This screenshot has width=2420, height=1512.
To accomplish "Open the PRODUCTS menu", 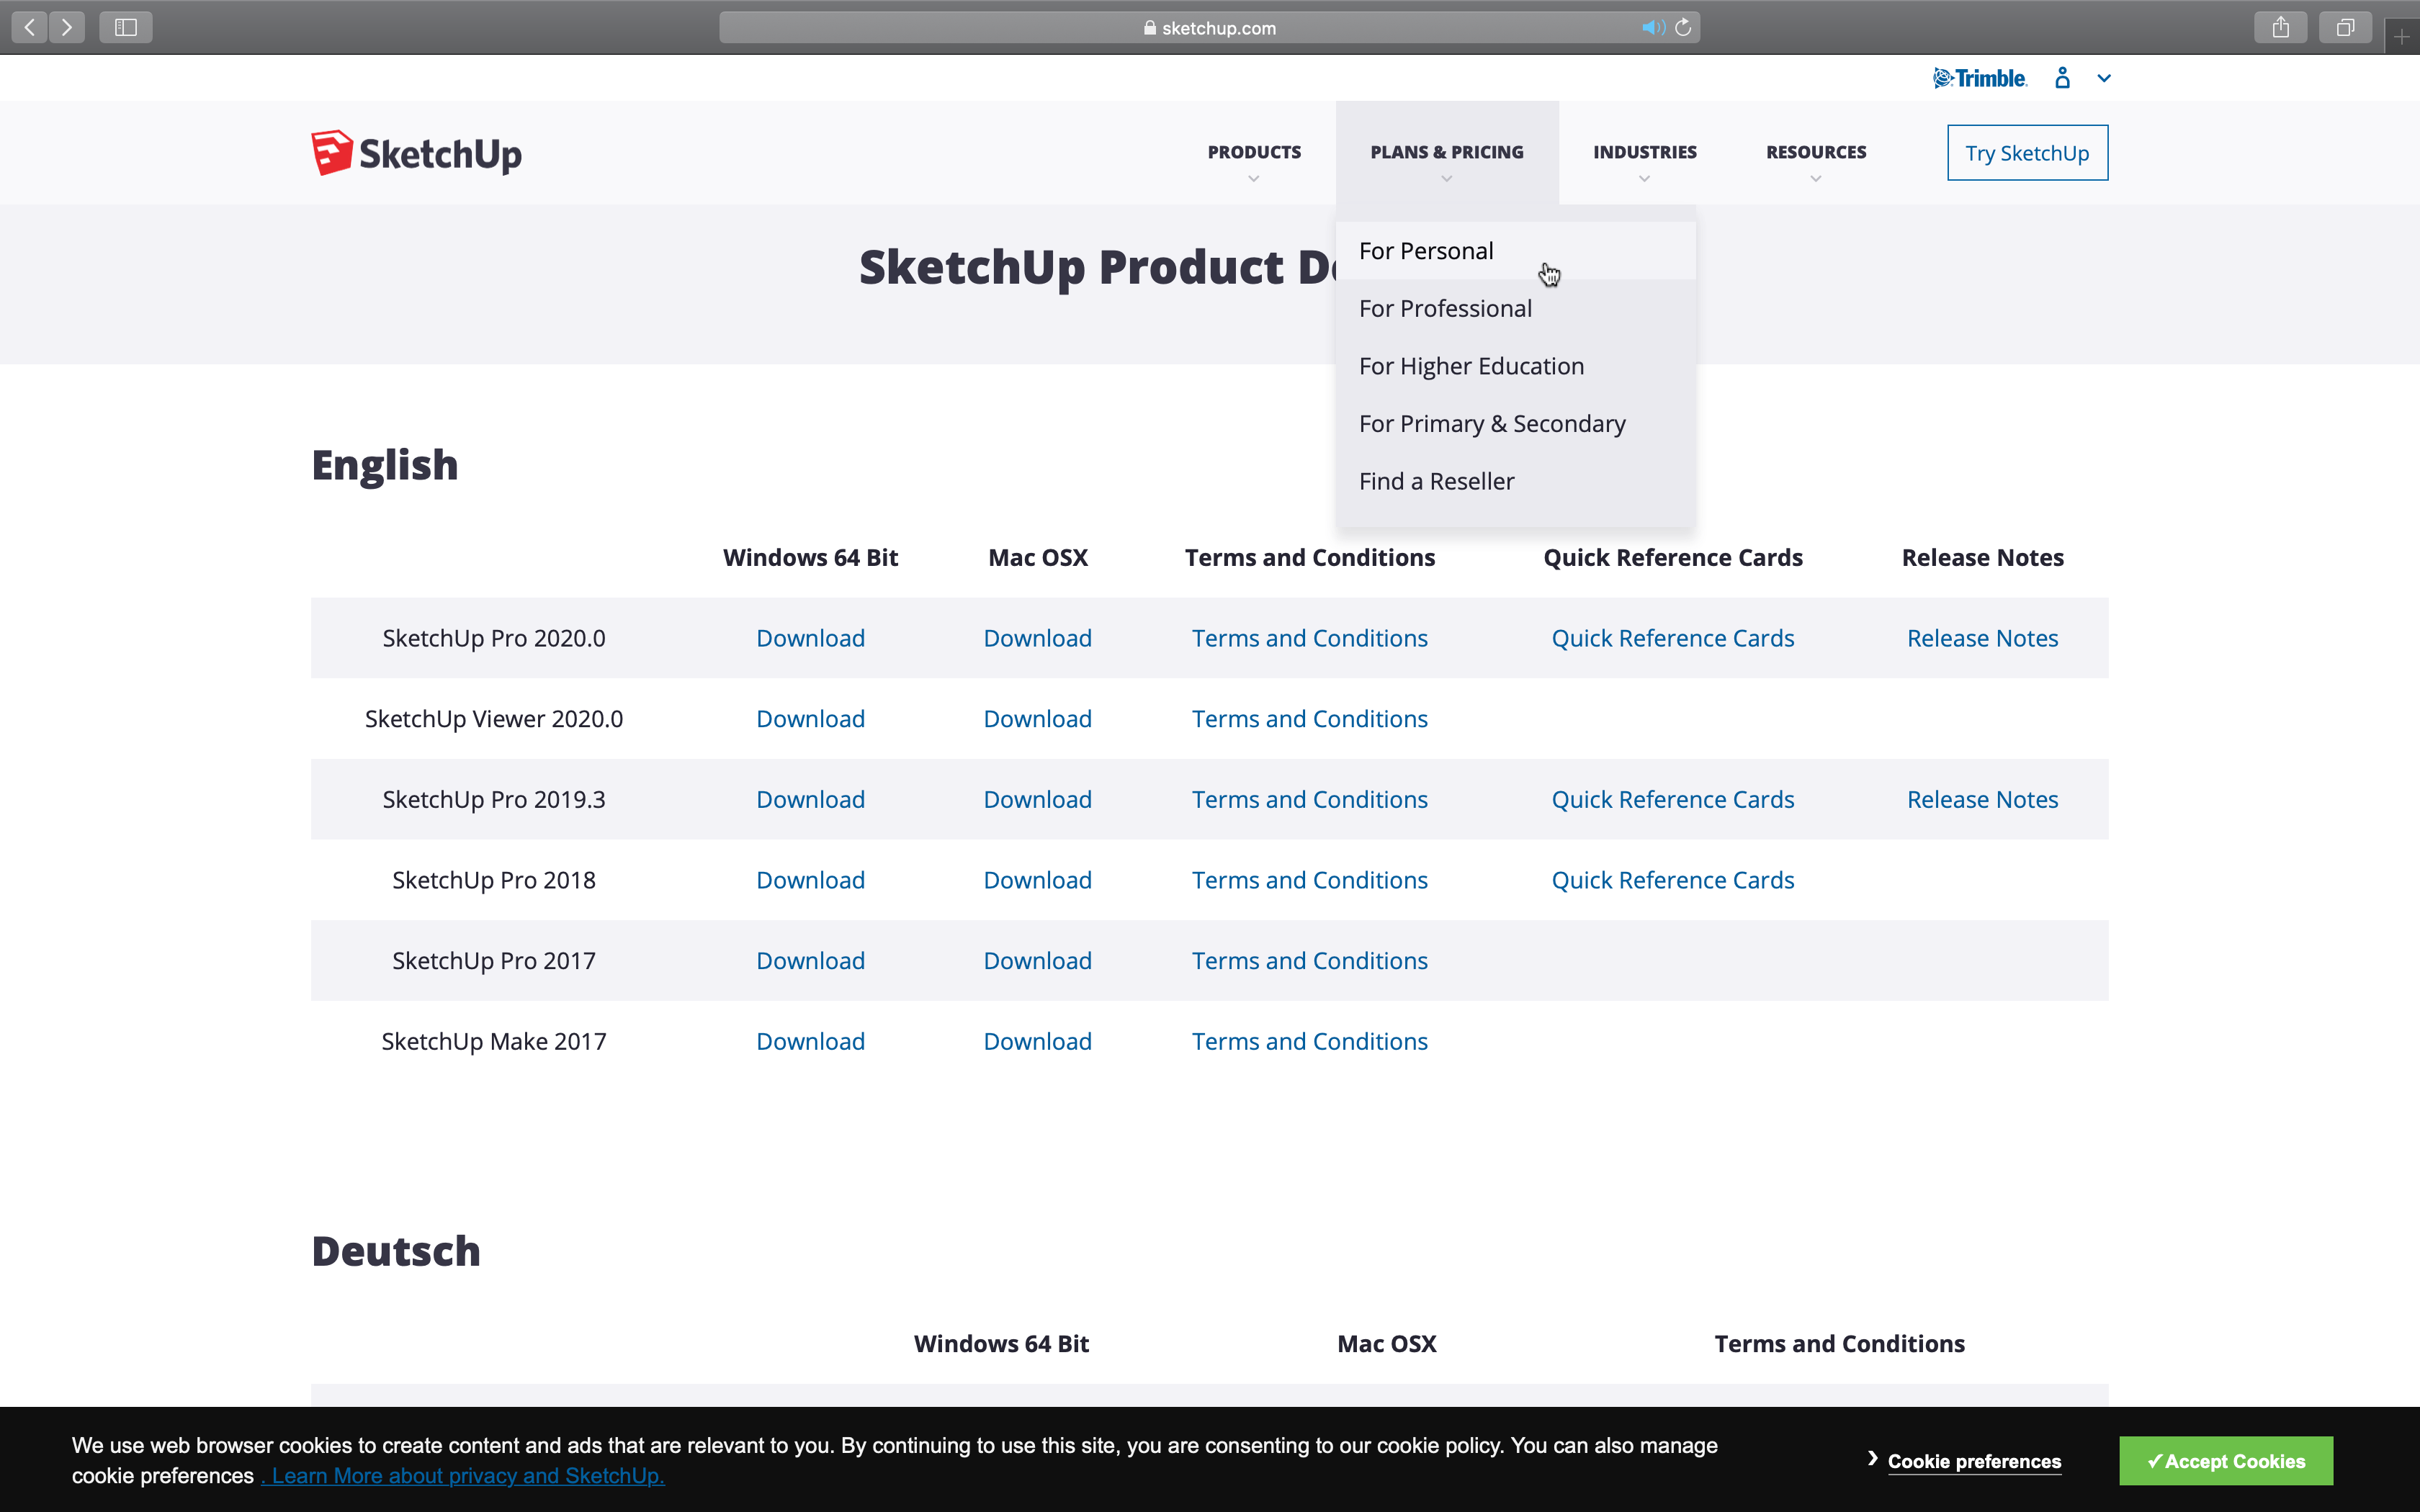I will tap(1254, 152).
